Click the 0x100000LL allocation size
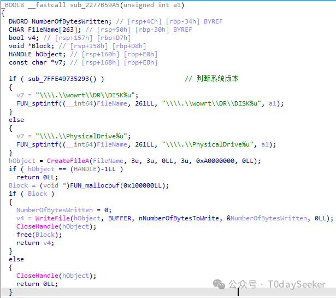Viewport: 336px width, 298px height. coord(142,185)
